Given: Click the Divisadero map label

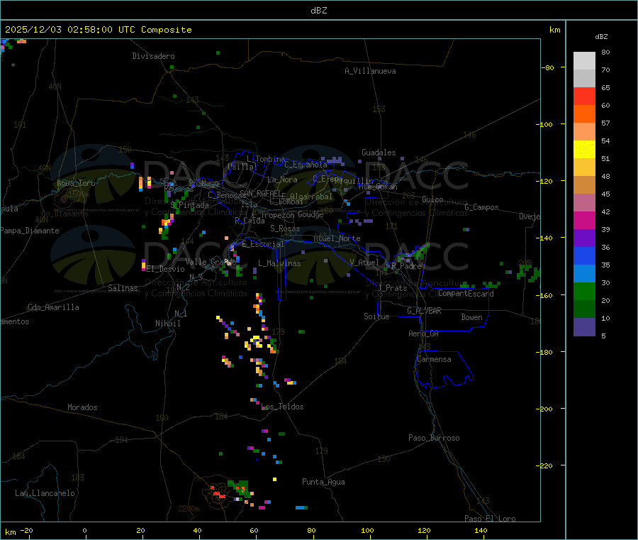Looking at the screenshot, I should tap(153, 56).
